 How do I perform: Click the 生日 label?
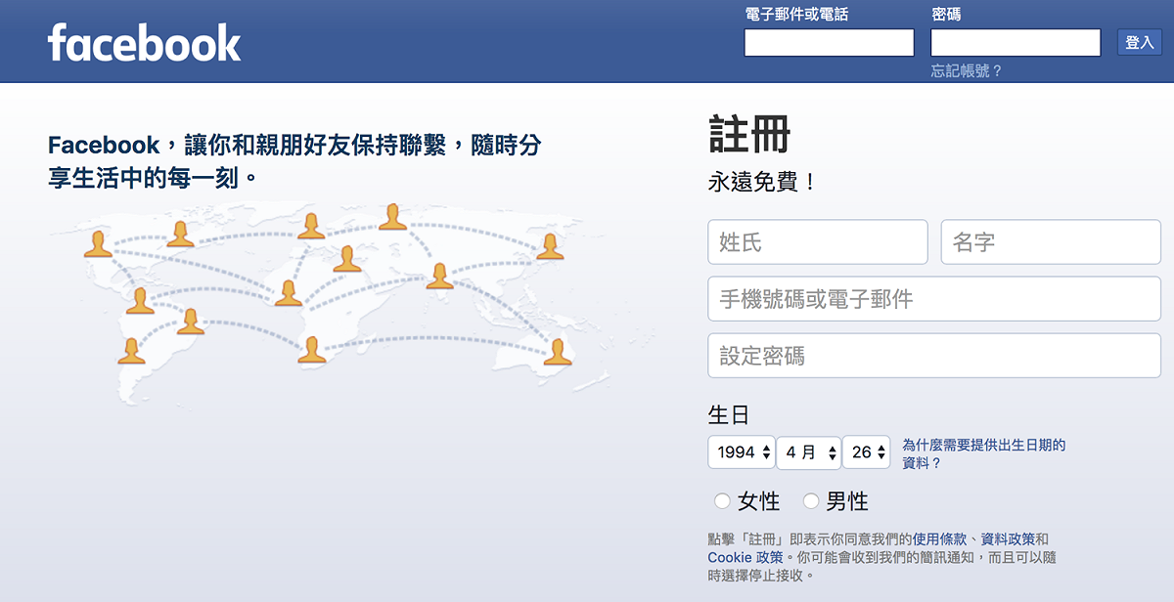pyautogui.click(x=729, y=415)
